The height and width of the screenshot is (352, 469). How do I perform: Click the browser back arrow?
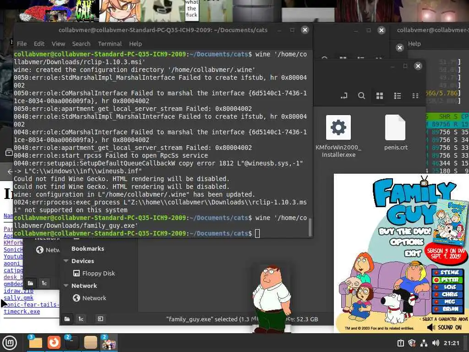10,172
